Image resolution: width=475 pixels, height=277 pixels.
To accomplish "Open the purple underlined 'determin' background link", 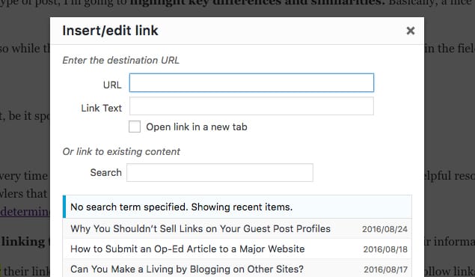I will coord(25,212).
